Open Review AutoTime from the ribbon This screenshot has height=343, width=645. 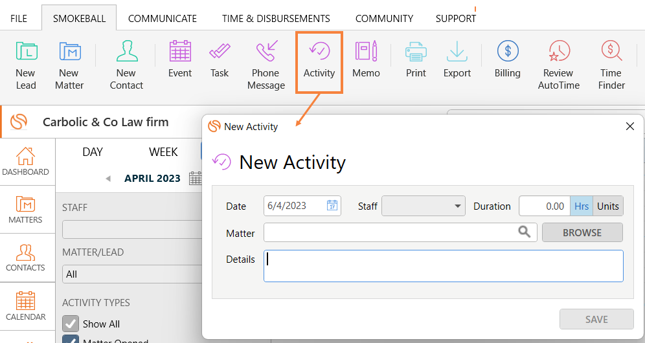(x=559, y=65)
